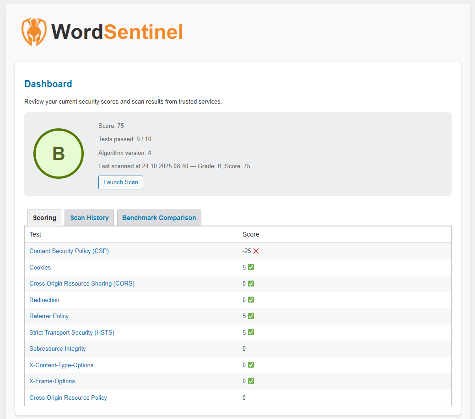The height and width of the screenshot is (419, 475).
Task: Click the red X beside the CSP score
Action: [x=255, y=251]
